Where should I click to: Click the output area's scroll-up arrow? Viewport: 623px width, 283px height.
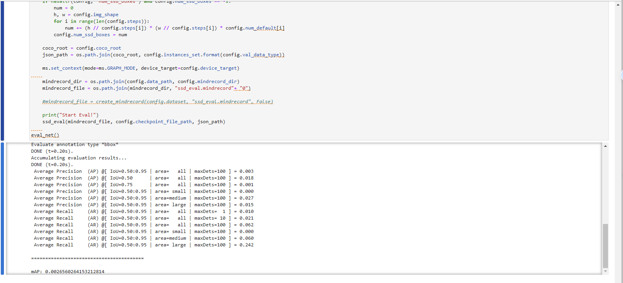tap(605, 146)
